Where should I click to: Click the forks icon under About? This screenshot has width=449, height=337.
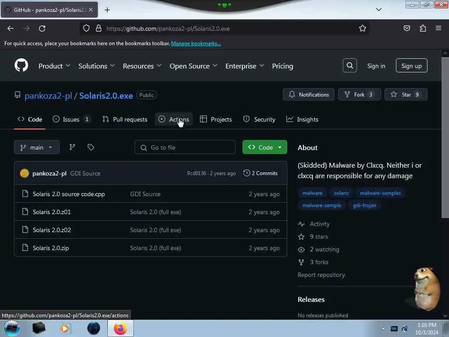301,262
